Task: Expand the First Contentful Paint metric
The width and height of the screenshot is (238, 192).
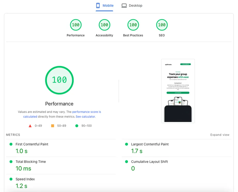Action: (32, 144)
